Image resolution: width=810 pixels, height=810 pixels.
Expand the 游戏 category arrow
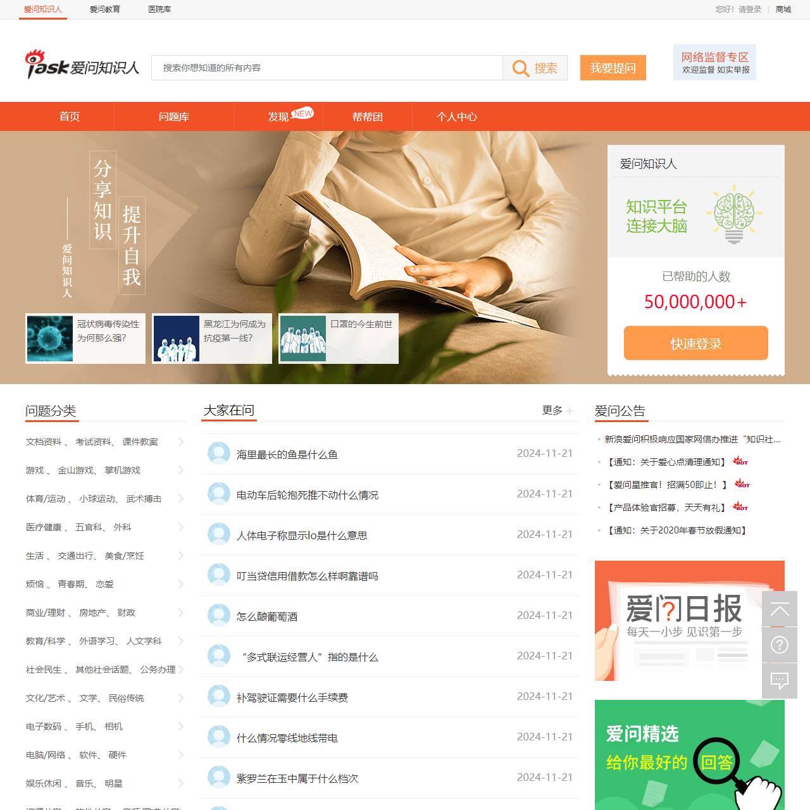[181, 470]
